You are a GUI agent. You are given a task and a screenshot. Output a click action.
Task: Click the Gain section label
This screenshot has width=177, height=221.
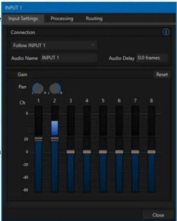tap(22, 74)
